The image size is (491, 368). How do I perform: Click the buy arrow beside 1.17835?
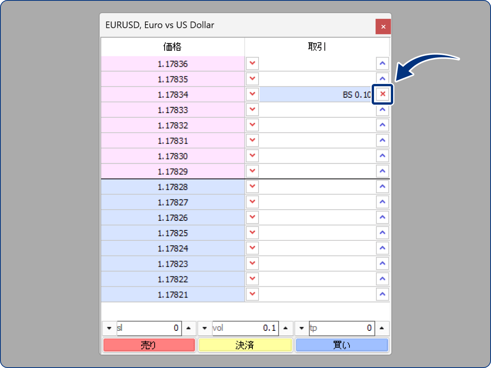382,79
